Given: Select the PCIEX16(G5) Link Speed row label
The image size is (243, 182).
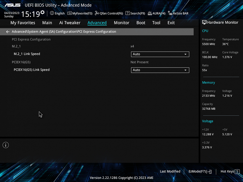Looking at the screenshot, I should click(31, 70).
